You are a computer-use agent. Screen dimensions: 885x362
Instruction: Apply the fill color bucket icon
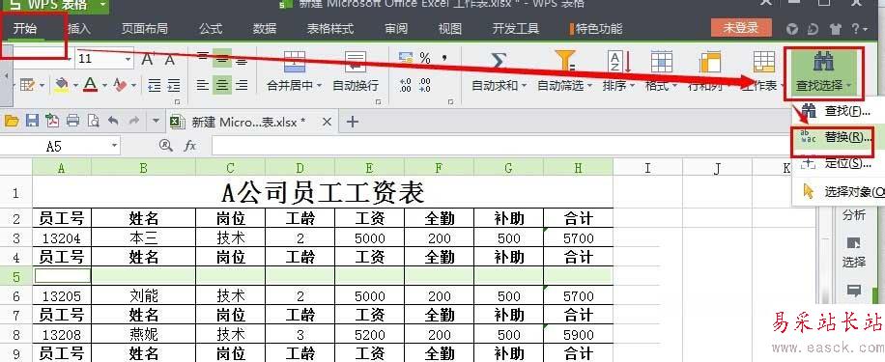point(62,85)
